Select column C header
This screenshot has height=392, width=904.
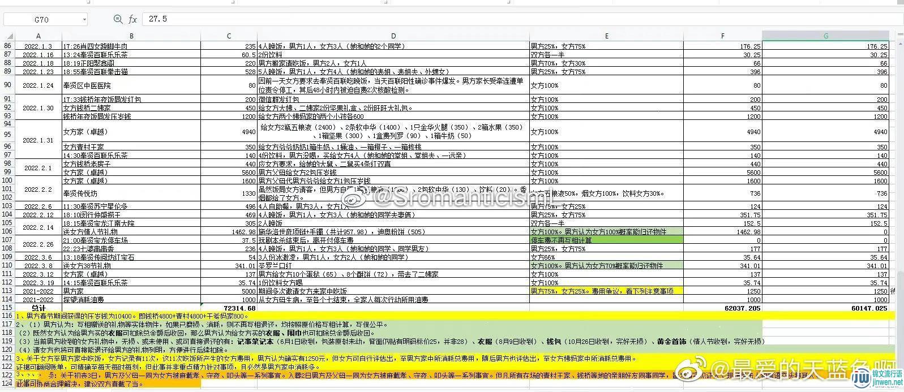click(x=229, y=36)
